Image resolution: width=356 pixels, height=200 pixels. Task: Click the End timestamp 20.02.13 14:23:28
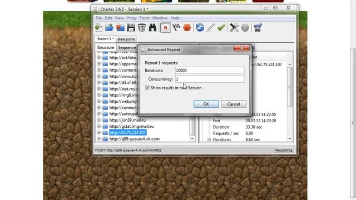(x=261, y=121)
